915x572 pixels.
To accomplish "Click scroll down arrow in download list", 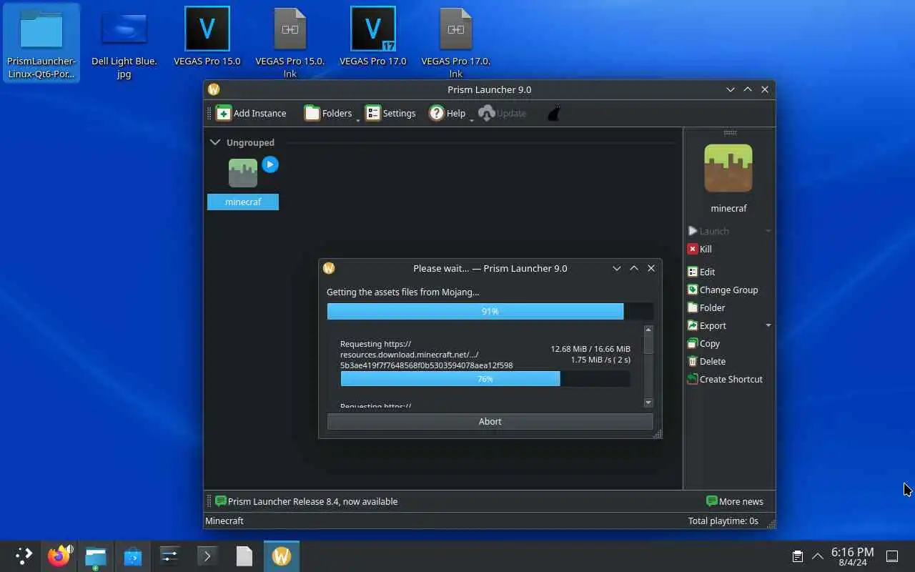I will click(648, 403).
